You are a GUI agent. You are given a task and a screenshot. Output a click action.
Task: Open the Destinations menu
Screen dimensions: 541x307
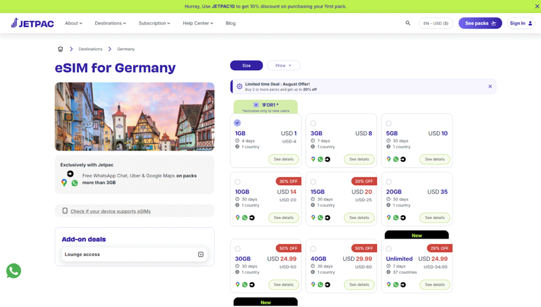click(110, 23)
